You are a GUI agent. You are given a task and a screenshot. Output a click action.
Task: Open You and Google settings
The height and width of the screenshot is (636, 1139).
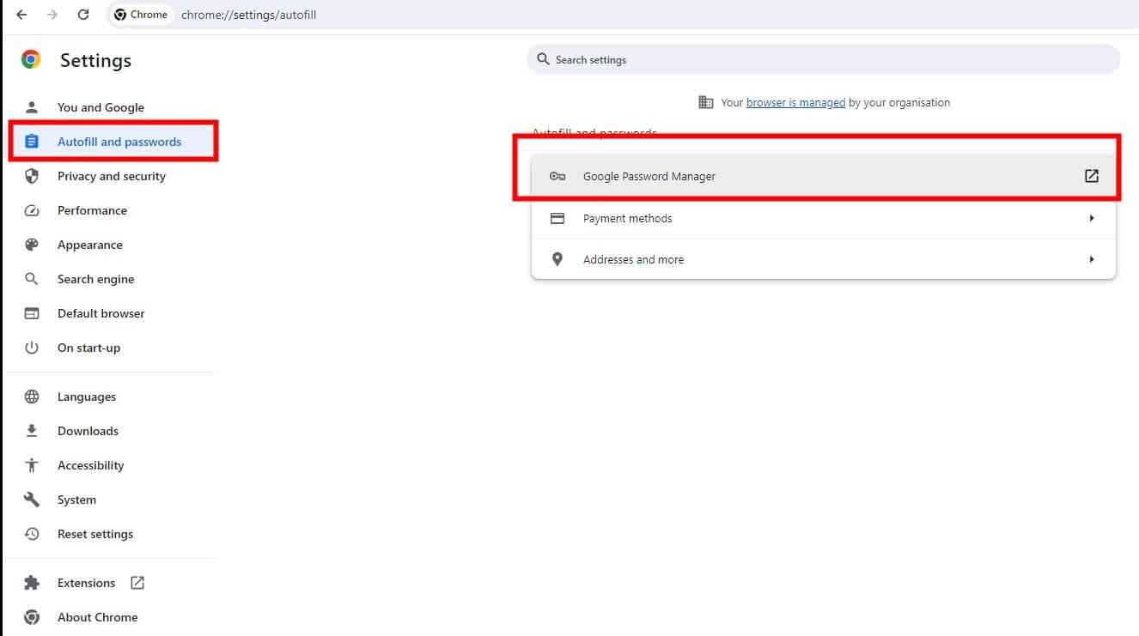click(x=100, y=107)
